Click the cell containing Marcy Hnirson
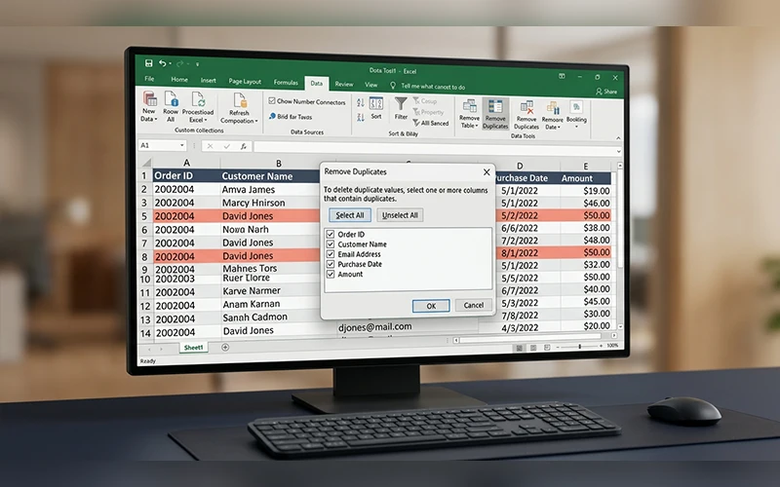 coord(270,203)
